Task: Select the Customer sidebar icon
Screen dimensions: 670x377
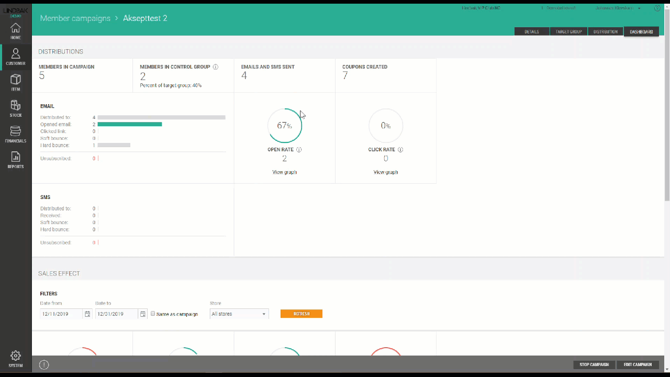Action: [16, 57]
